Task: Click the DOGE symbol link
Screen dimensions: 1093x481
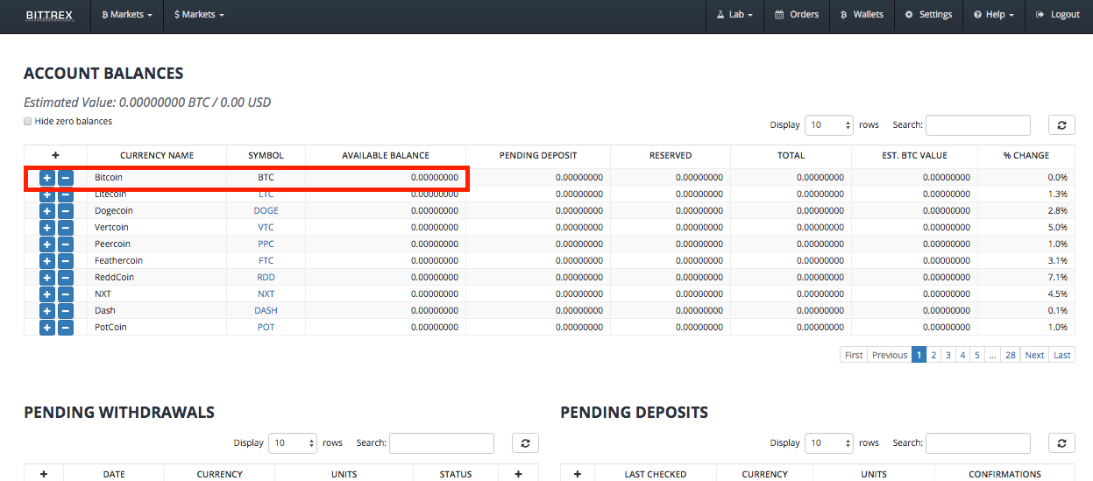Action: coord(266,210)
